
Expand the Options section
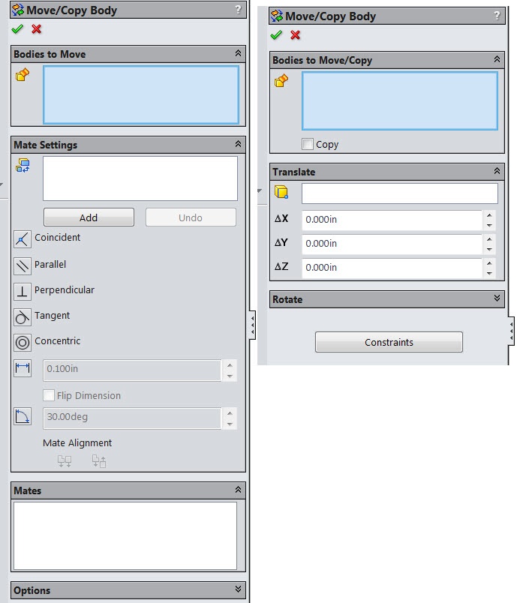pos(238,589)
